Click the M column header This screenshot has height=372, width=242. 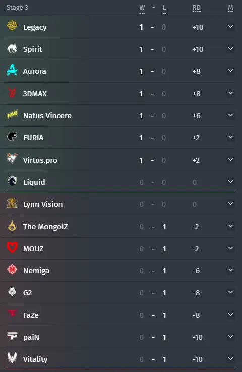tap(230, 8)
